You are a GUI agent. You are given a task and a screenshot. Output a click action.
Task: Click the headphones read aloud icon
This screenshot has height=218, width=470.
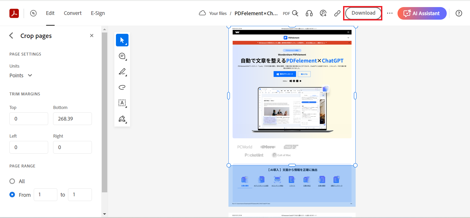tap(309, 13)
